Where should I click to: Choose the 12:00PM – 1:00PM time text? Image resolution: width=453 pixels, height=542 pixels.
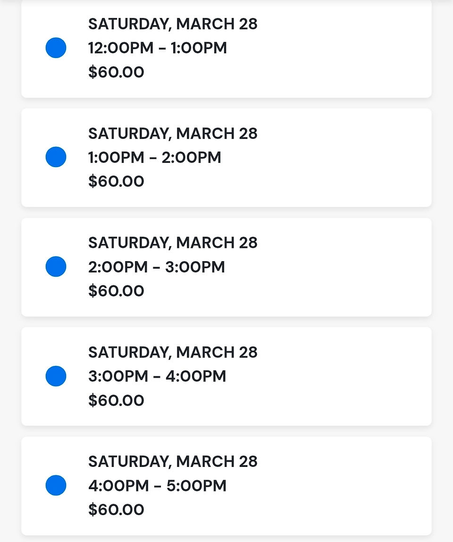click(158, 48)
